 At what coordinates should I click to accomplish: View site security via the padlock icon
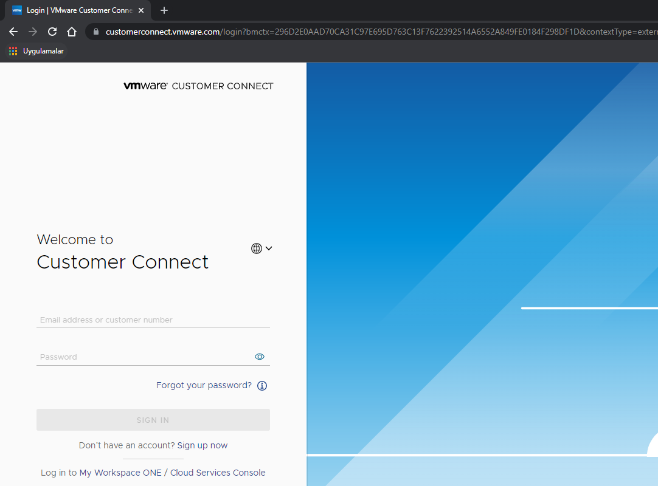point(96,32)
